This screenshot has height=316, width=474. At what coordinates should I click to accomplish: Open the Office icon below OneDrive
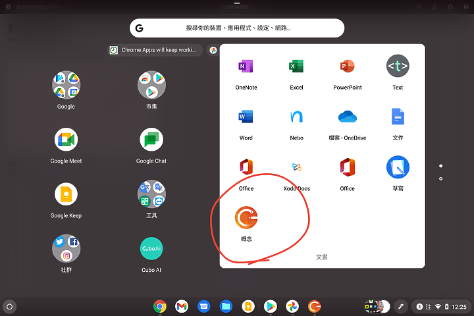[x=347, y=167]
